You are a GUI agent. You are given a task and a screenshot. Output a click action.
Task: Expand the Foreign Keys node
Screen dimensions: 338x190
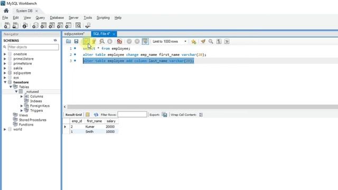pos(22,106)
